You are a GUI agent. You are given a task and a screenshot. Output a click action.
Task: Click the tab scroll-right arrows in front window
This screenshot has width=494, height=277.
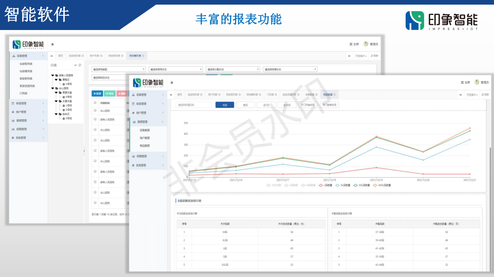click(460, 94)
